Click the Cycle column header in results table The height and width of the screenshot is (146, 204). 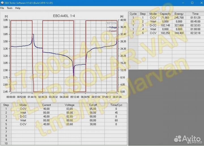[x=133, y=14]
